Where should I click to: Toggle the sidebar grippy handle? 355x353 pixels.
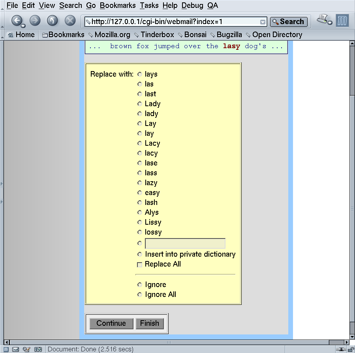pos(2,193)
